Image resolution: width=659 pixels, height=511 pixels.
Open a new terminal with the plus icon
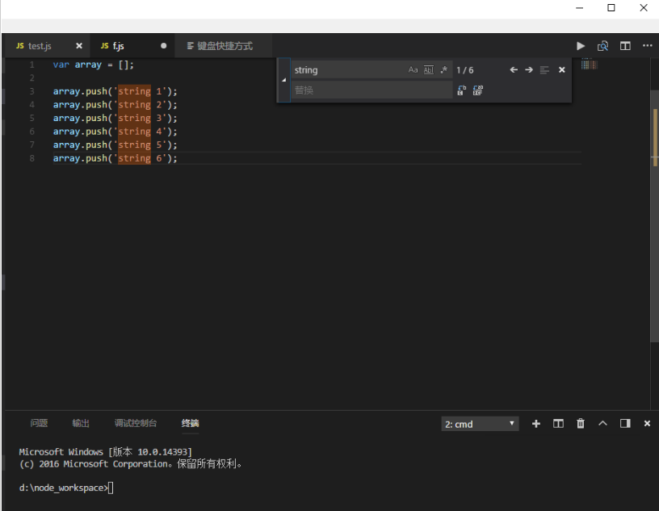click(x=536, y=423)
